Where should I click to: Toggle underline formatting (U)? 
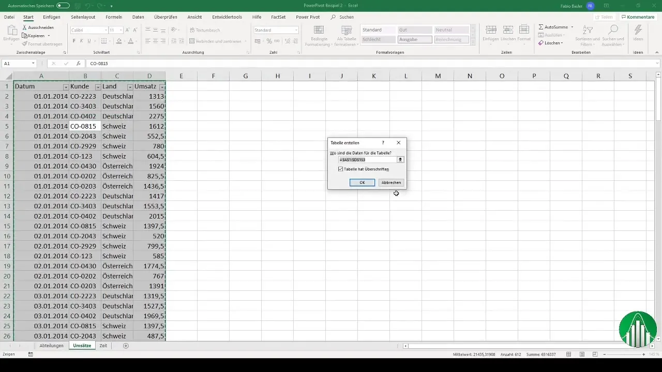click(x=89, y=41)
